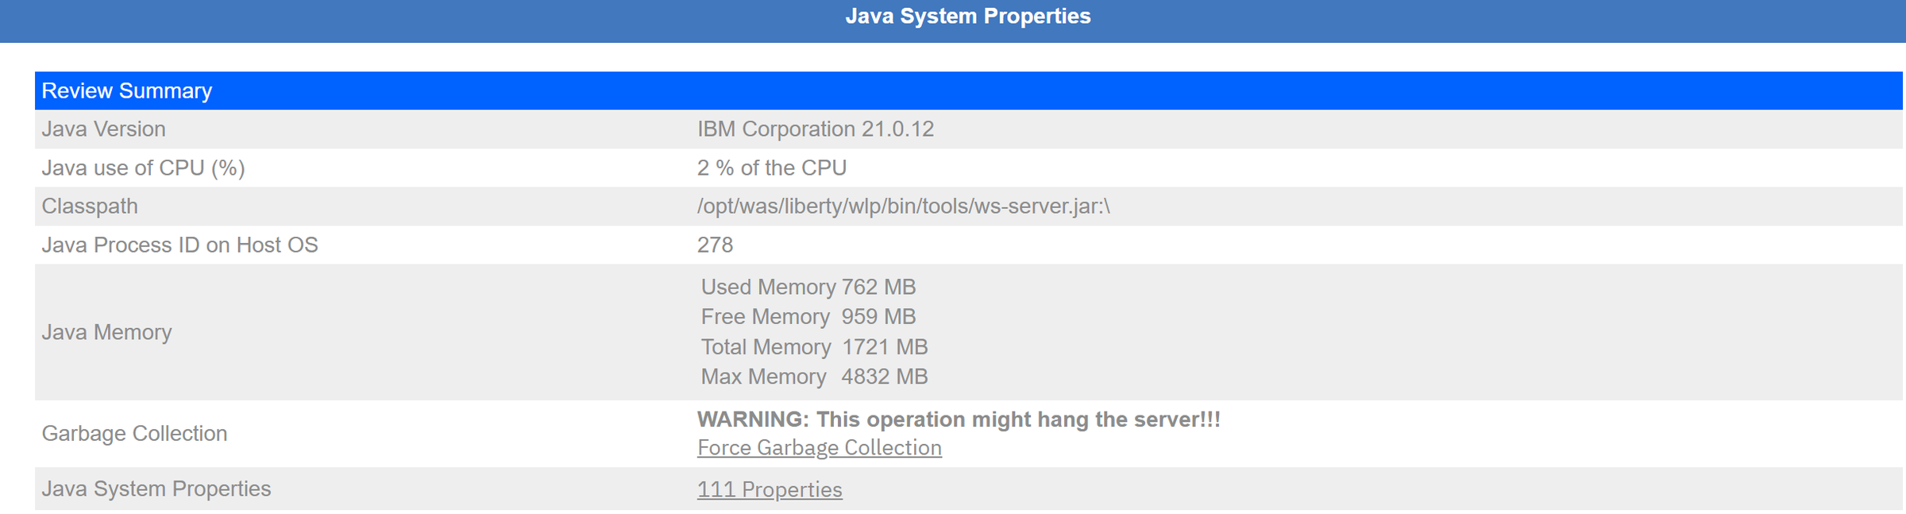
Task: Select the Used Memory 762 MB line
Action: pyautogui.click(x=808, y=287)
